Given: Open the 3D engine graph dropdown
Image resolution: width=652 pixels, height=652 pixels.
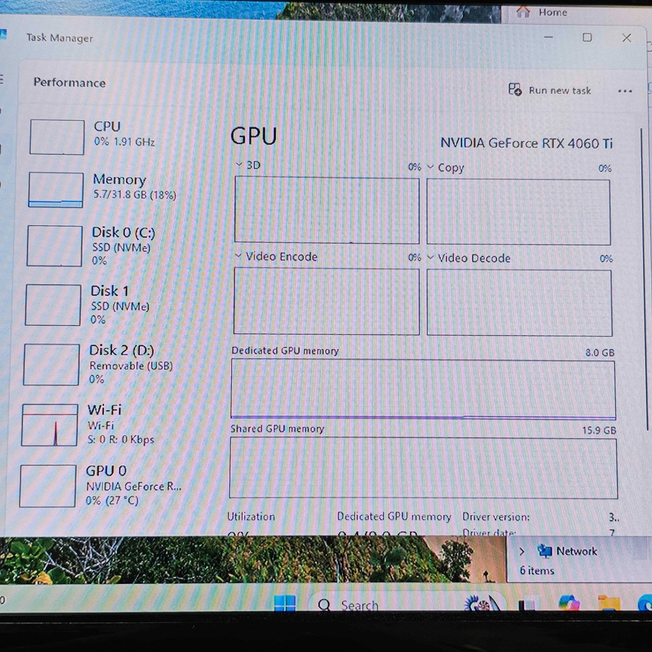Looking at the screenshot, I should pos(239,165).
